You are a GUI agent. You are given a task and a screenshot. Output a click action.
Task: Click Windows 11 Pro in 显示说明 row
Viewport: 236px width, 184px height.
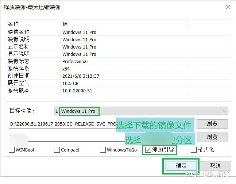(x=79, y=54)
